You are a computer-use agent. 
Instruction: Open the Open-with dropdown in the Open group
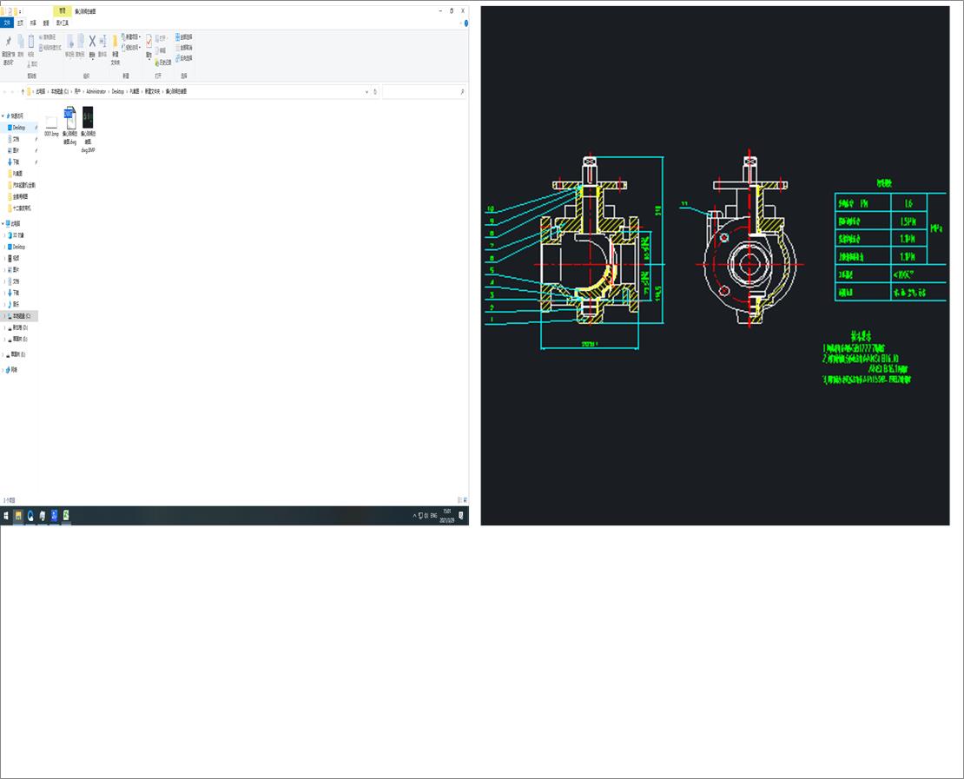[x=162, y=38]
